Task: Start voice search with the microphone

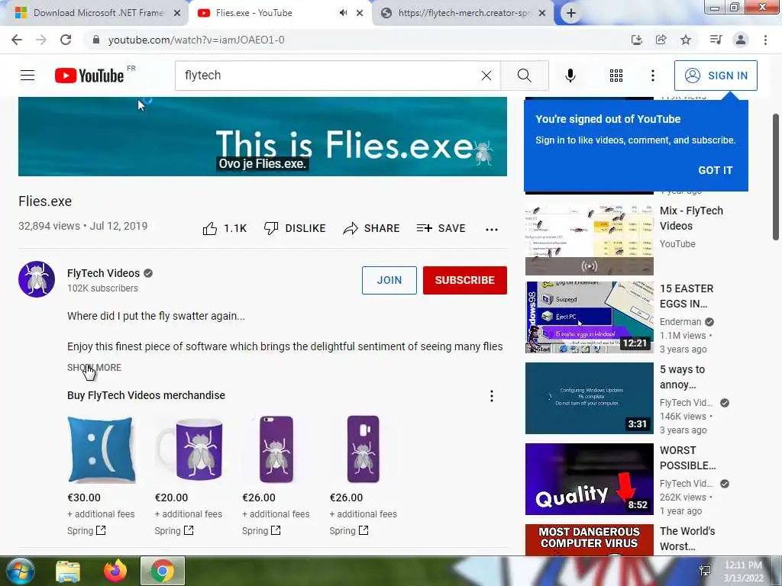Action: 570,76
